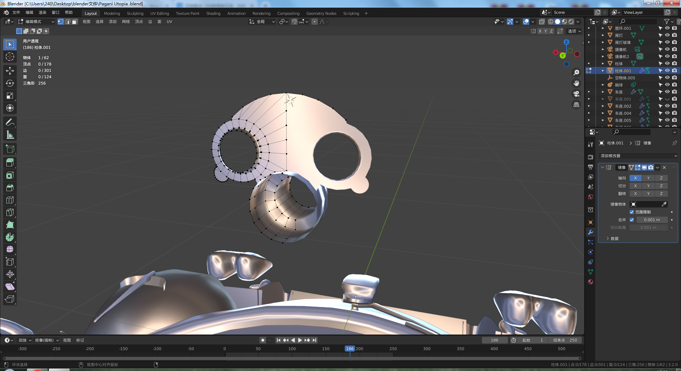Collapse the 镜像 modifier panel
Image resolution: width=681 pixels, height=371 pixels.
pyautogui.click(x=602, y=167)
